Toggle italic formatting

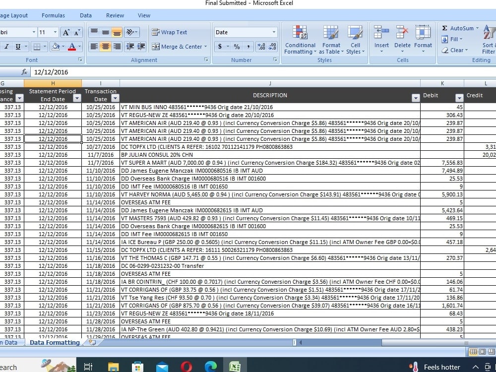(x=6, y=47)
